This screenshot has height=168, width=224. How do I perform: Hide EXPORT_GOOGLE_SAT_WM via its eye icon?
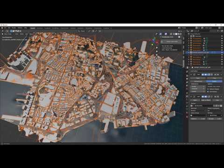pyautogui.click(x=222, y=53)
